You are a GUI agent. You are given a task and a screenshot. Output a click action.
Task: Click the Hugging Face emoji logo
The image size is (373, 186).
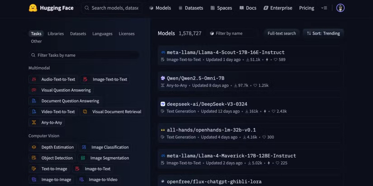pos(33,8)
